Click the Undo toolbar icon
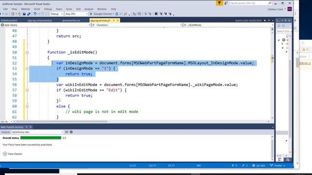 tap(35, 14)
